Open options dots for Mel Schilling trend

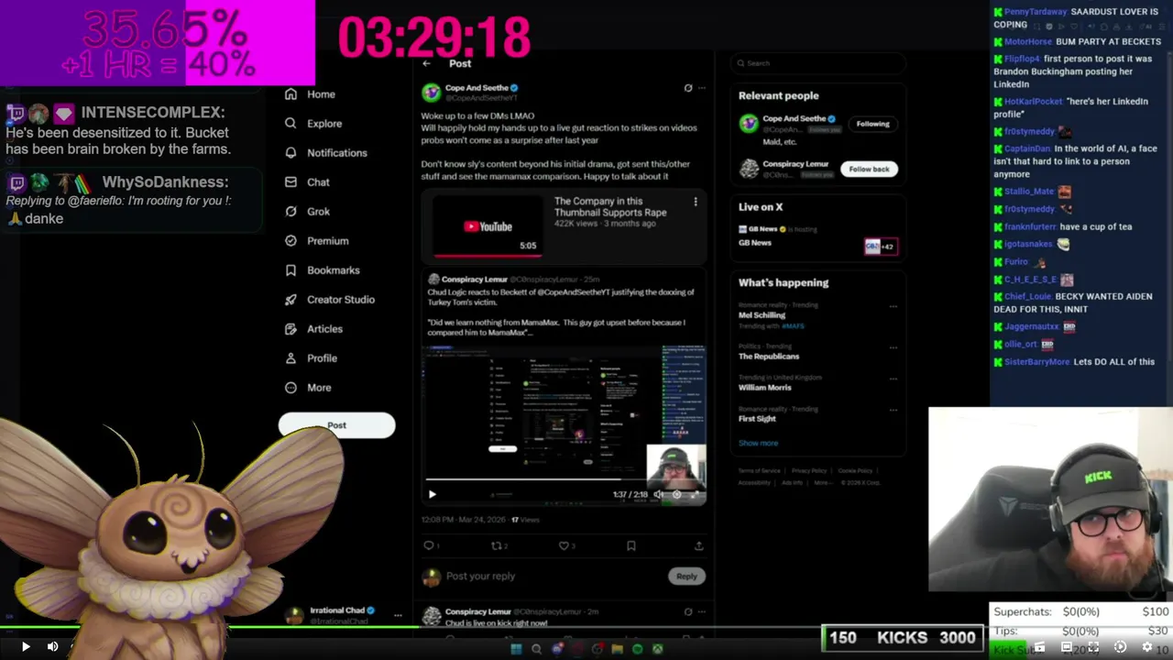pos(893,306)
